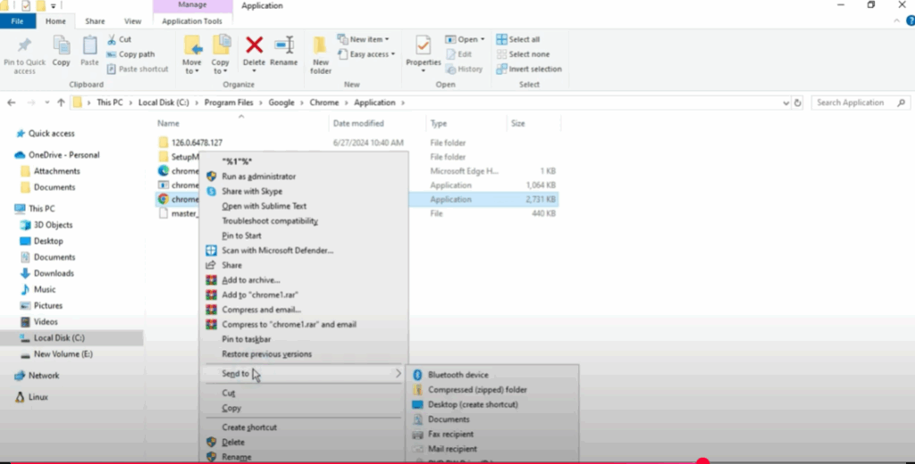Image resolution: width=915 pixels, height=464 pixels.
Task: Click the Refresh button in address bar
Action: coord(797,103)
